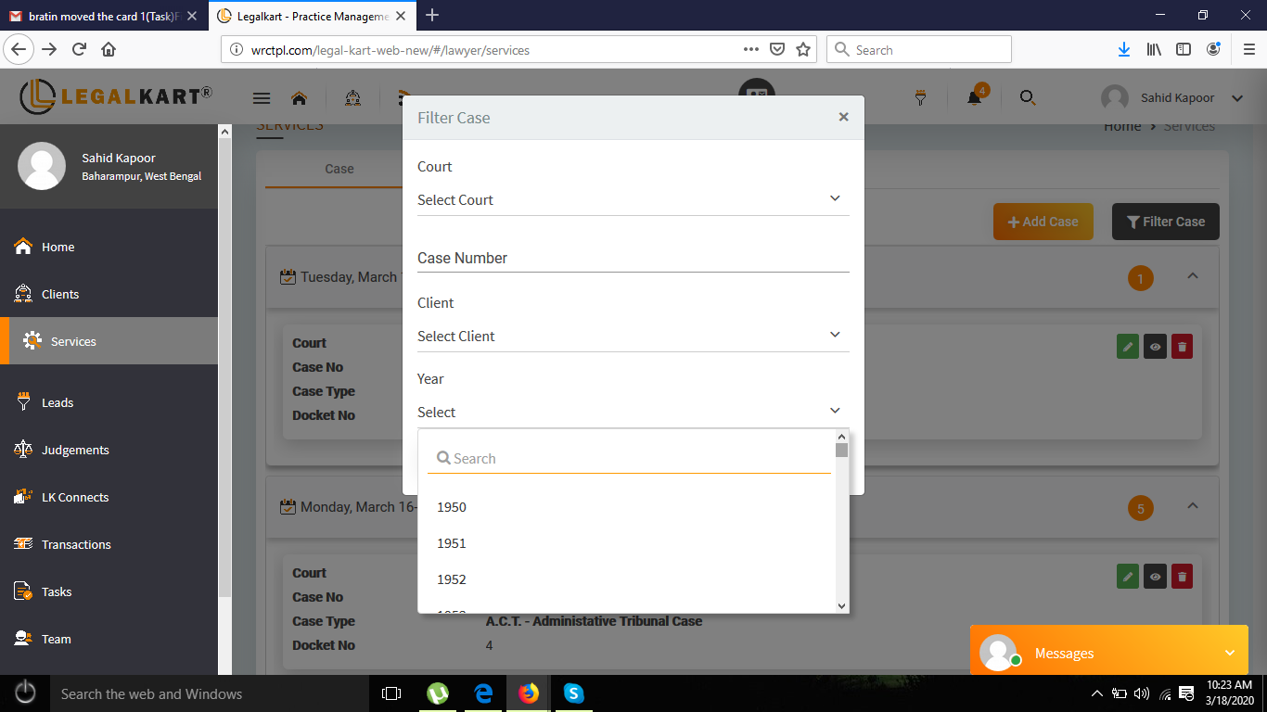Click the search magnifier icon in header

tap(1028, 97)
